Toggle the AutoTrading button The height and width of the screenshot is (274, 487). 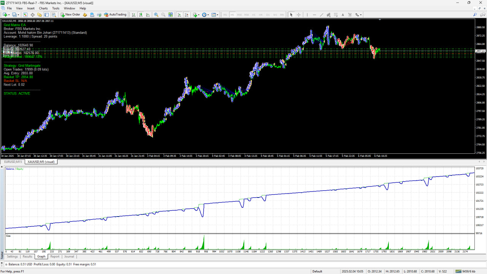115,15
